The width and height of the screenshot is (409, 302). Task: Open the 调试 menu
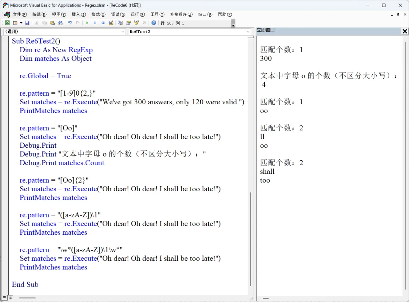click(118, 14)
